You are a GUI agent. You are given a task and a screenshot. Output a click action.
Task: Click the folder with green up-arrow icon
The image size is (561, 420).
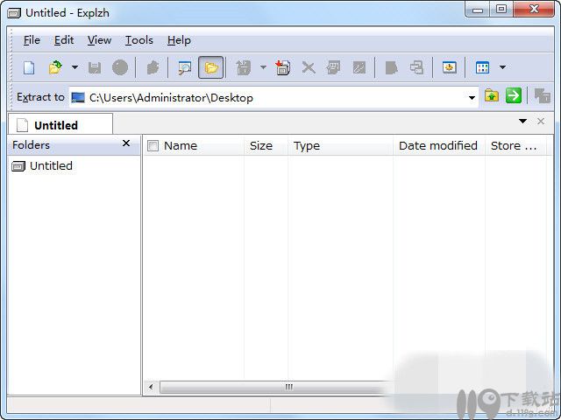(x=492, y=95)
